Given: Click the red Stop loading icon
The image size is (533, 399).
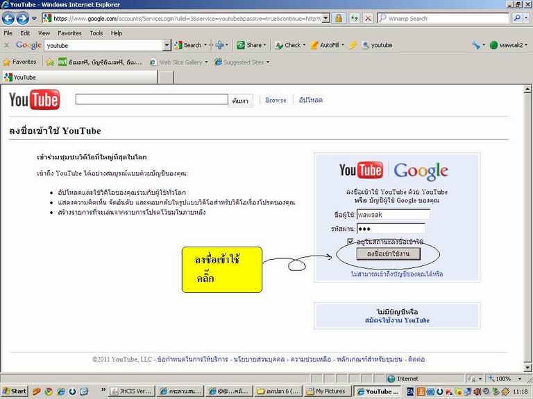Looking at the screenshot, I should tap(368, 18).
